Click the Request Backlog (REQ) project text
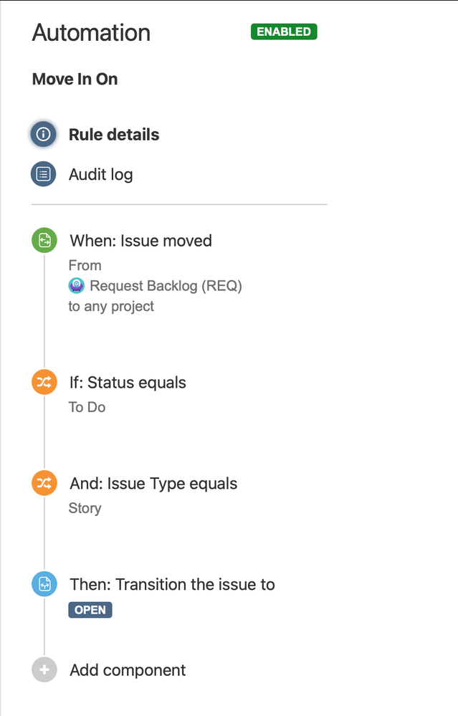Image resolution: width=458 pixels, height=716 pixels. coord(166,286)
